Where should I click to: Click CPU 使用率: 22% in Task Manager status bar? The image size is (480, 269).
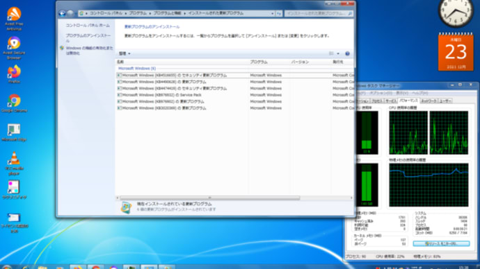(x=390, y=257)
